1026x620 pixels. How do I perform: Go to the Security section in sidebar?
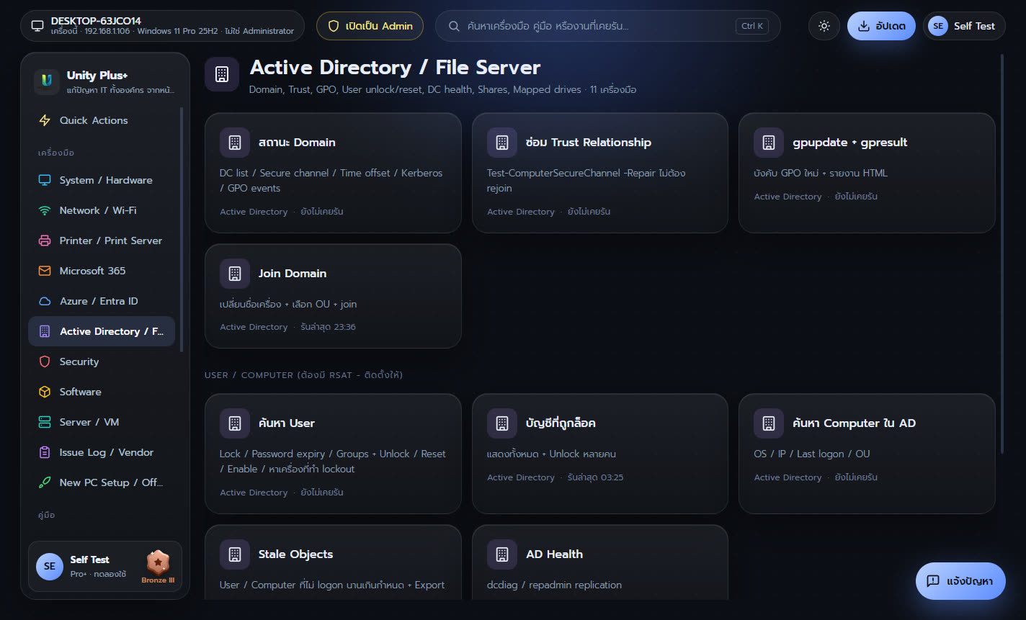[102, 361]
